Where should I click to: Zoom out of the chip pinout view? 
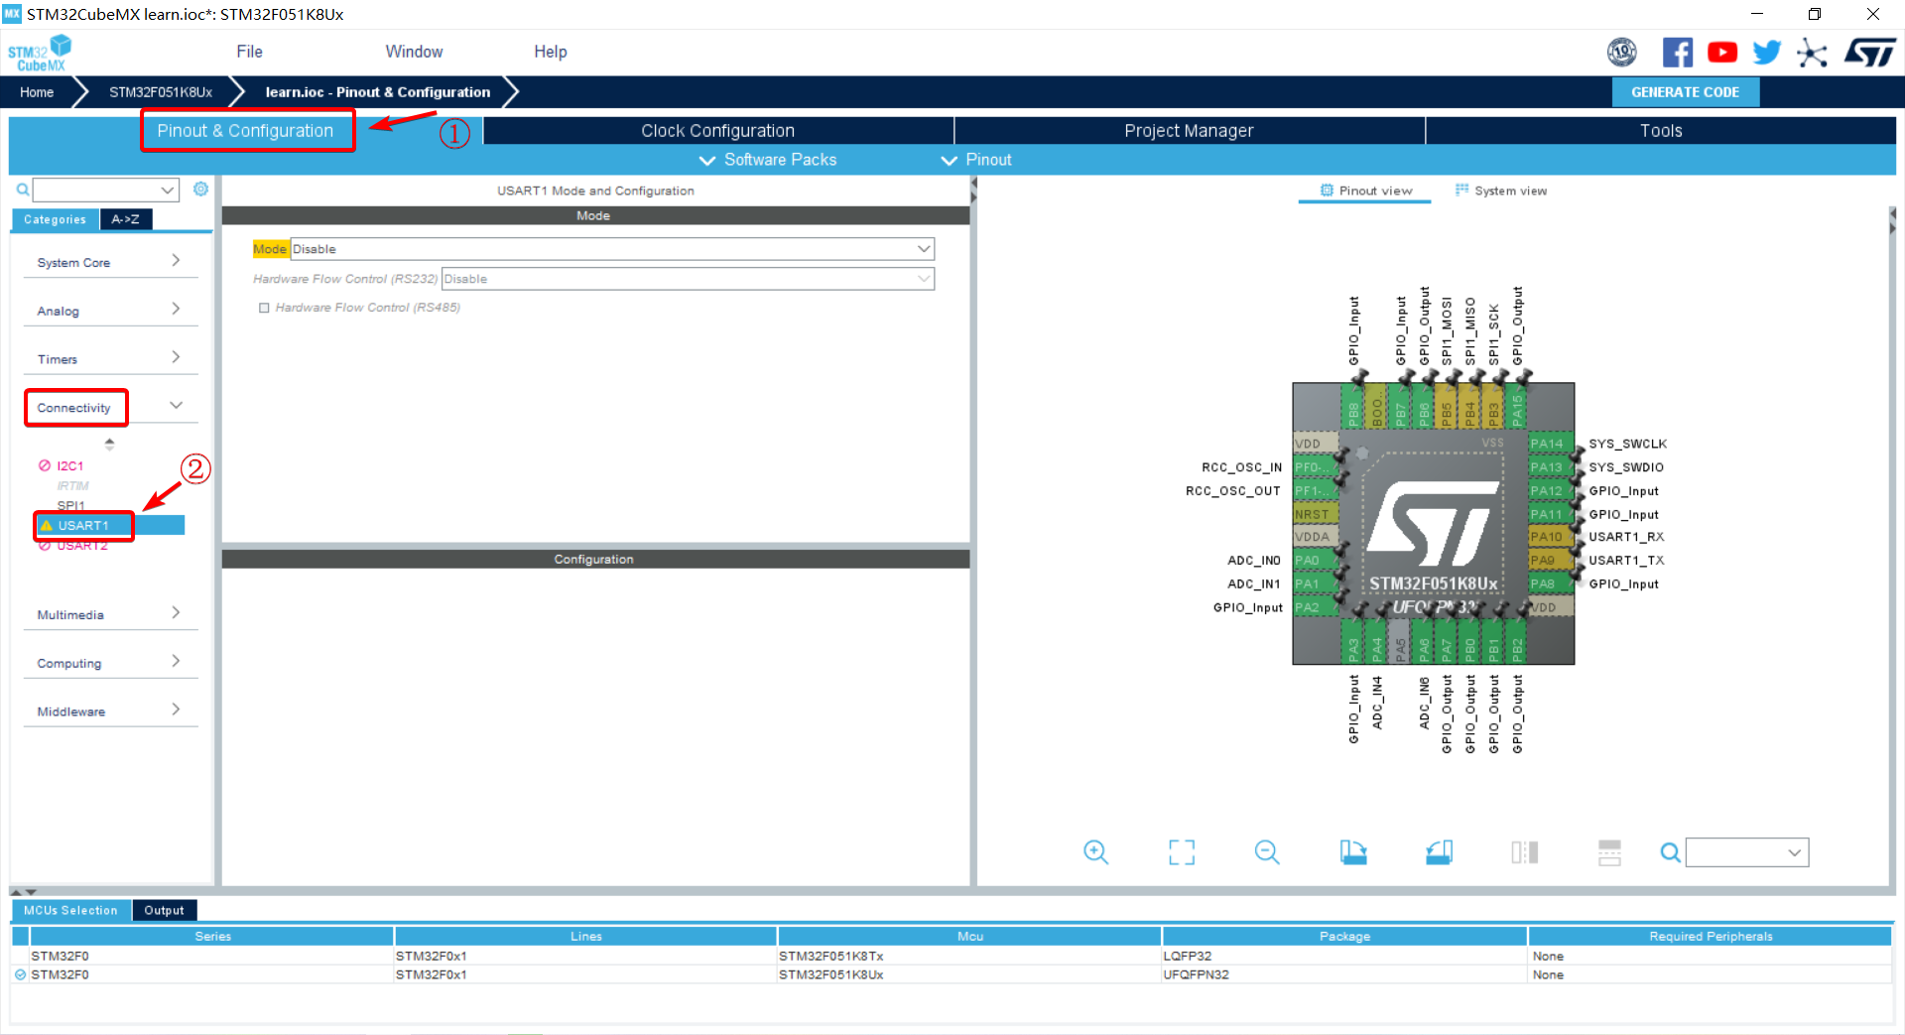[1267, 851]
